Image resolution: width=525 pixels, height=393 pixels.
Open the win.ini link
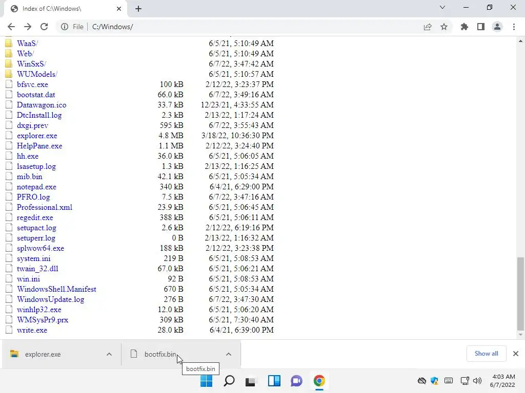(x=29, y=279)
